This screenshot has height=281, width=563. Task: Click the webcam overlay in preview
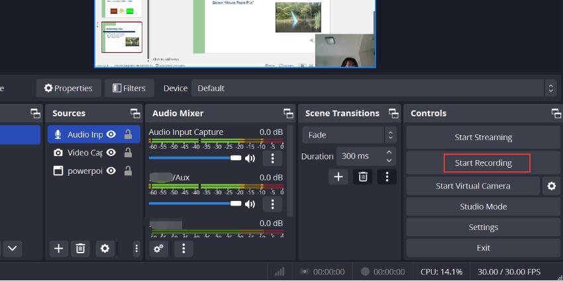coord(344,50)
